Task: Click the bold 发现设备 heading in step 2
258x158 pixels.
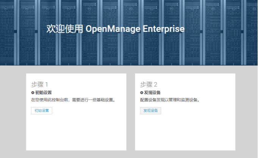Action: coord(152,93)
